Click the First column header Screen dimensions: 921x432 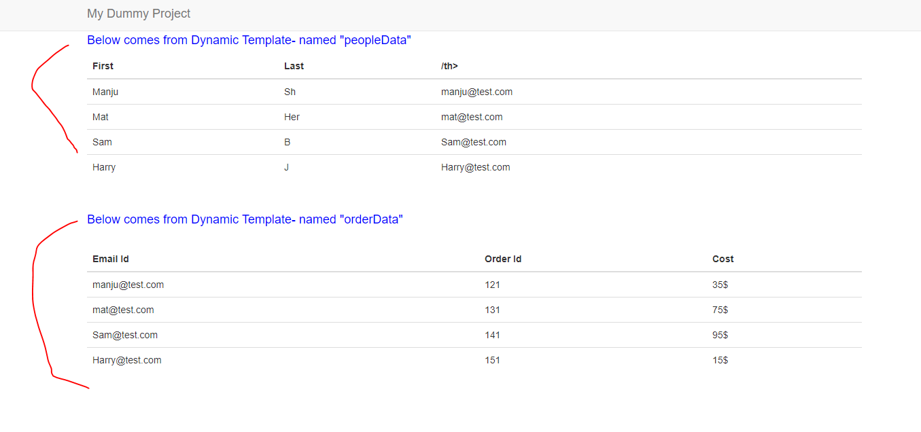[x=103, y=66]
